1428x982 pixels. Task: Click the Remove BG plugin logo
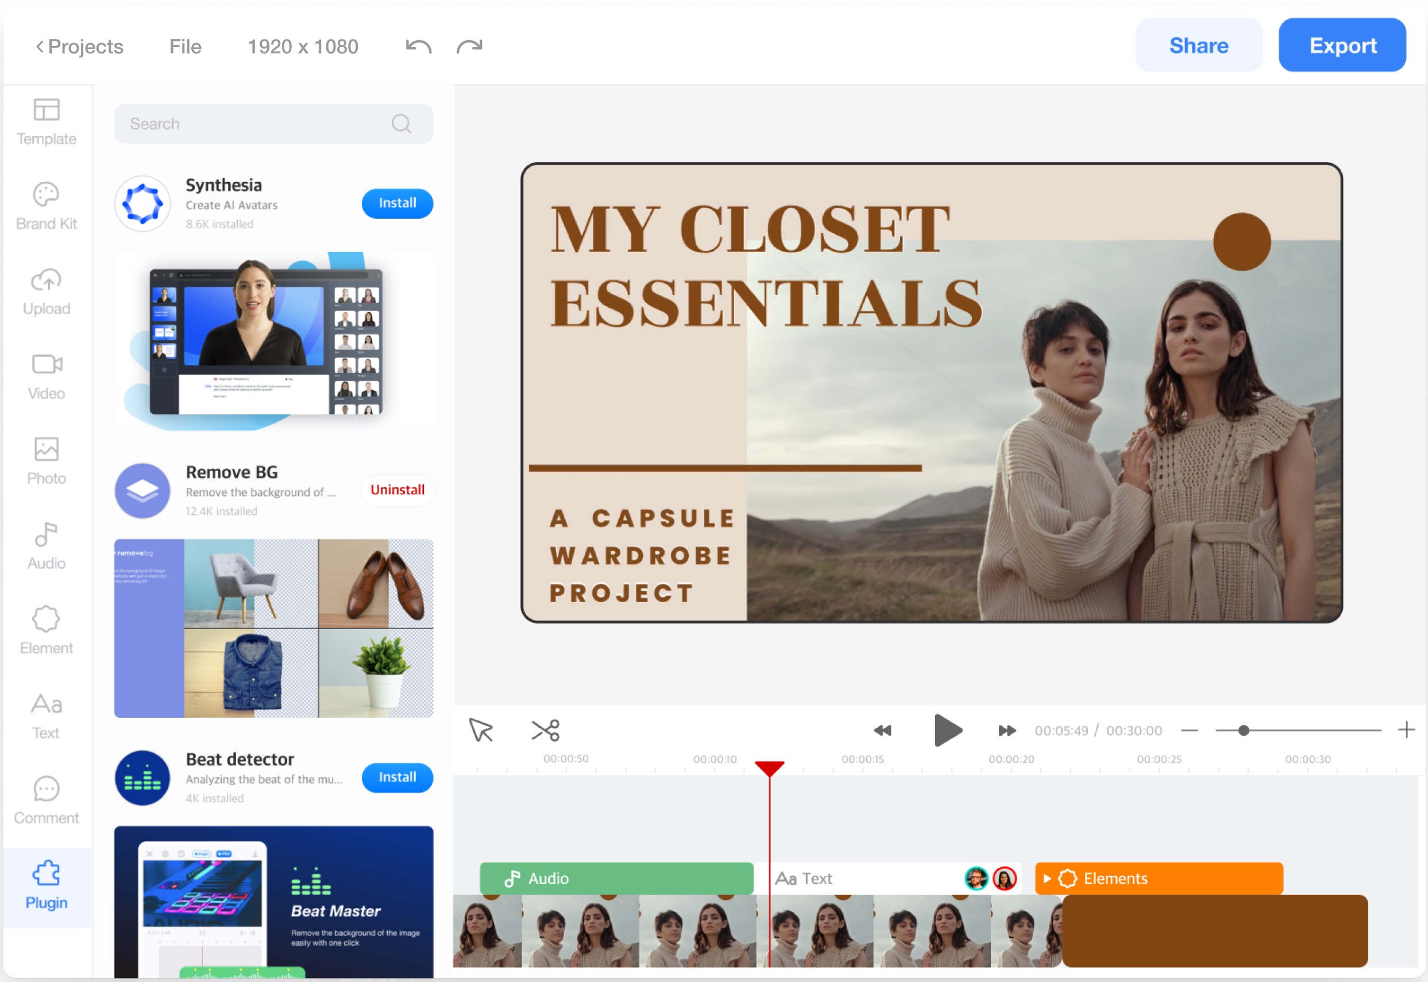[x=142, y=490]
